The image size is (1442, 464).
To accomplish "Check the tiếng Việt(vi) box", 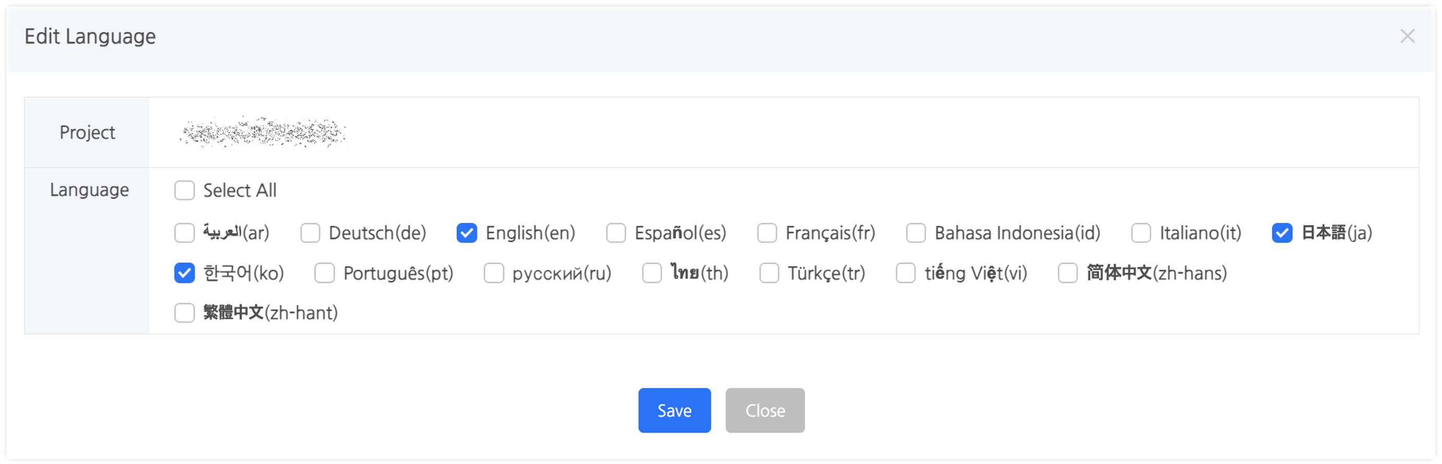I will pos(905,273).
